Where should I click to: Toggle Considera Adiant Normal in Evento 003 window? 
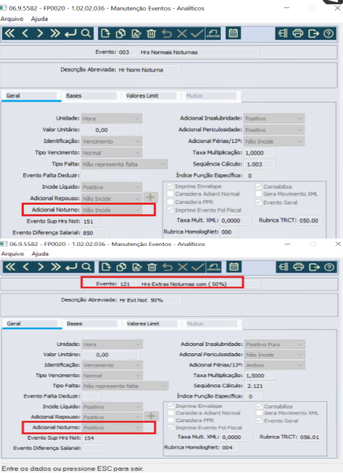pyautogui.click(x=171, y=194)
